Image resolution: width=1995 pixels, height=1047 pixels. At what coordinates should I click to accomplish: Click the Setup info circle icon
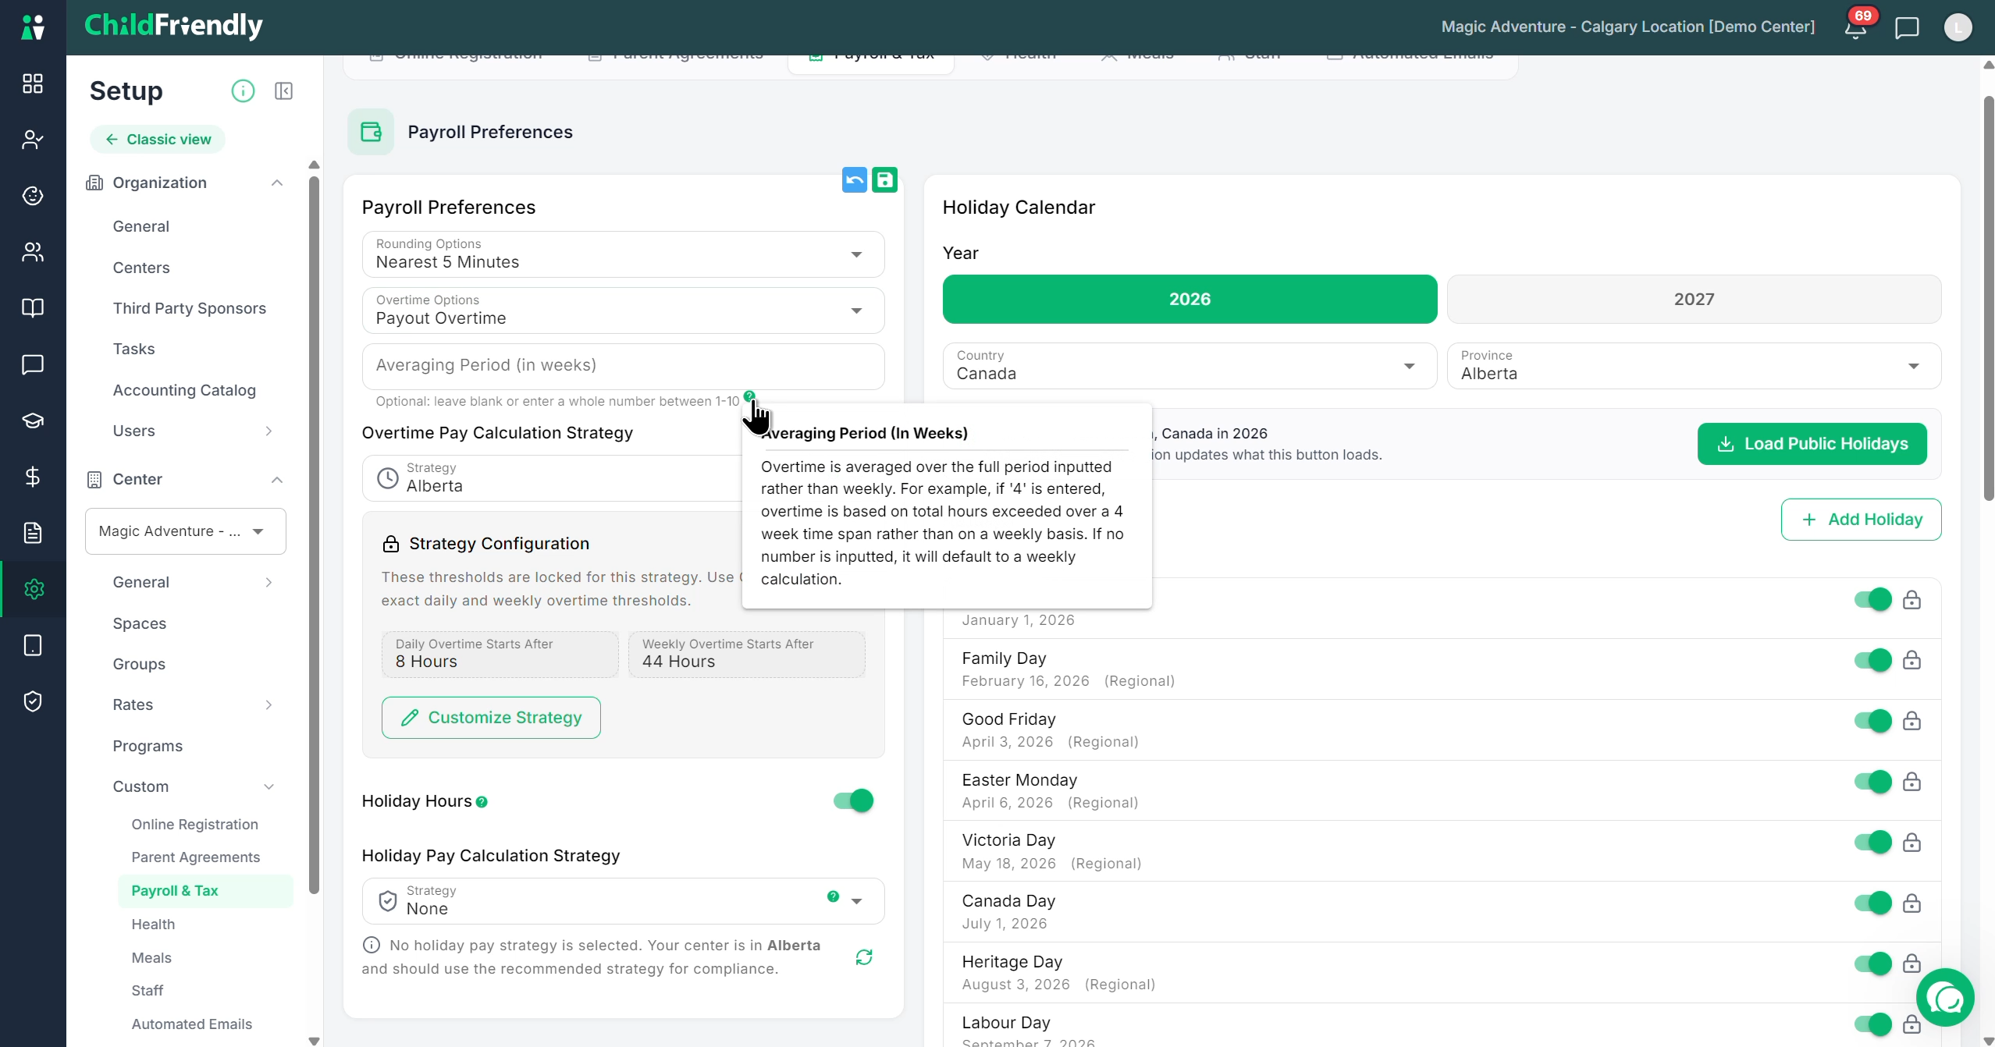pyautogui.click(x=243, y=91)
